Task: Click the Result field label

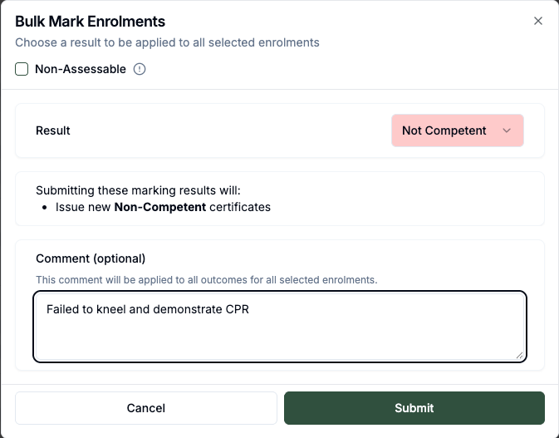Action: tap(53, 130)
